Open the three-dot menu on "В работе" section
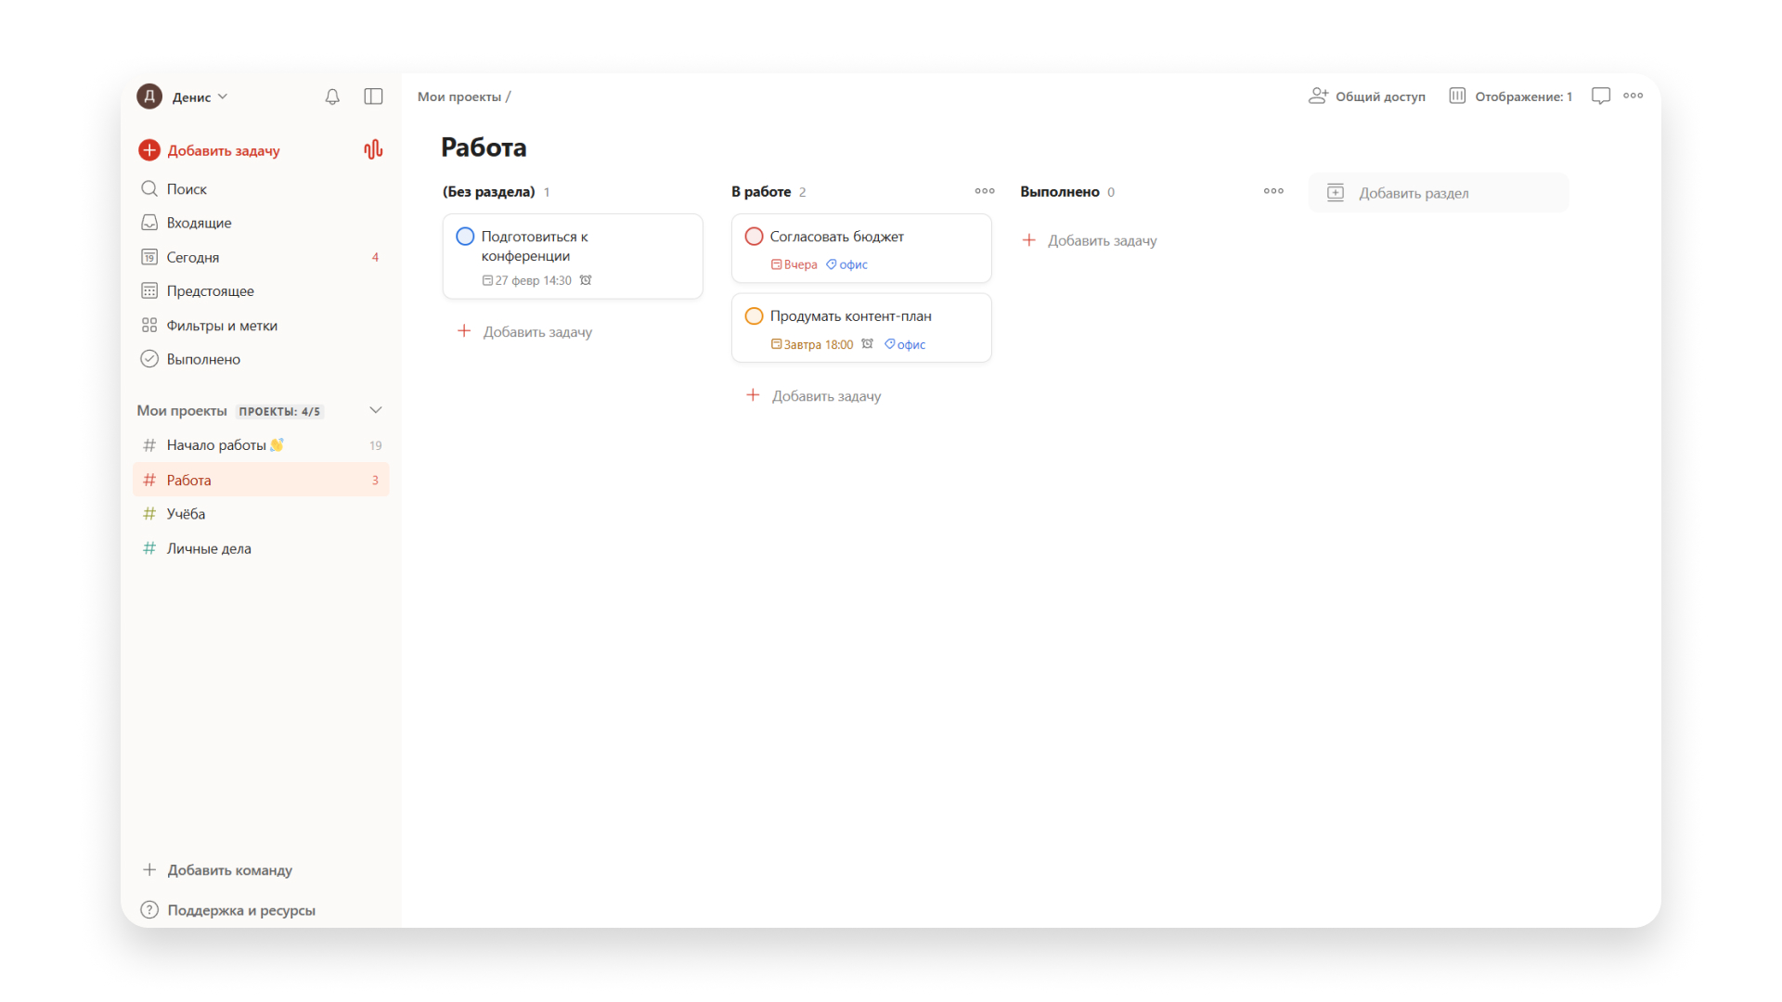Image resolution: width=1782 pixels, height=1002 pixels. [x=985, y=191]
